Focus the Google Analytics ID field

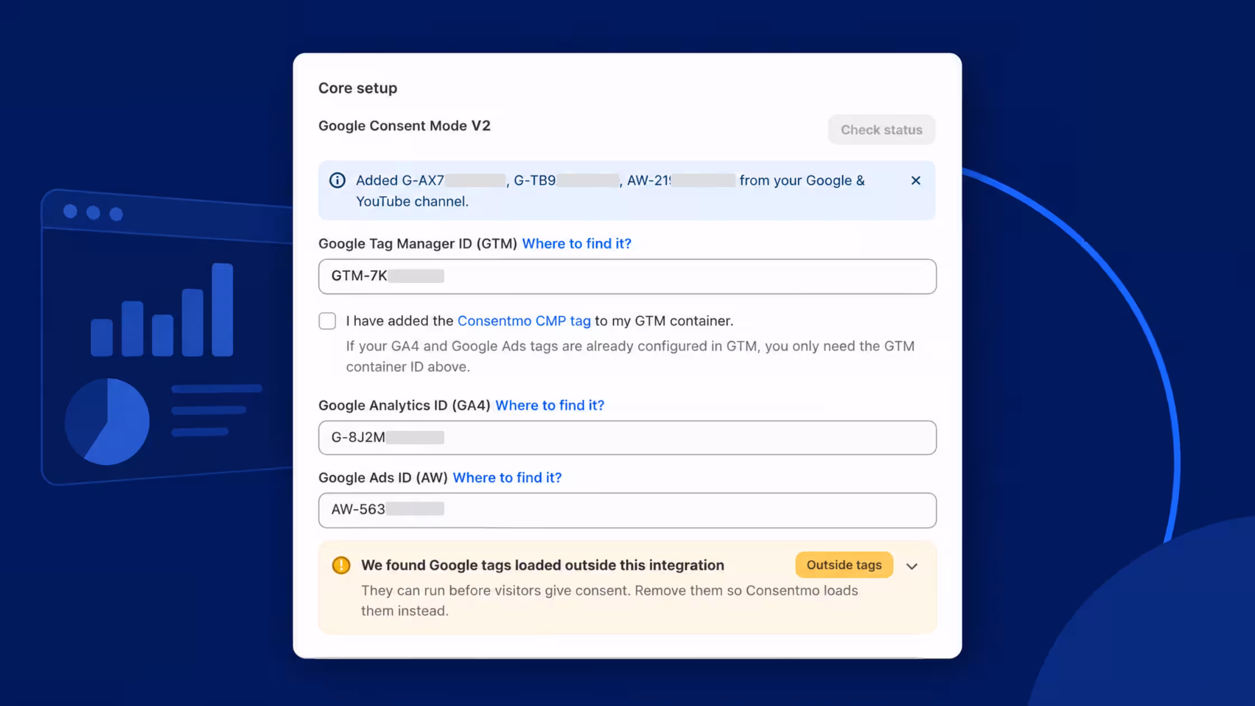click(x=627, y=438)
